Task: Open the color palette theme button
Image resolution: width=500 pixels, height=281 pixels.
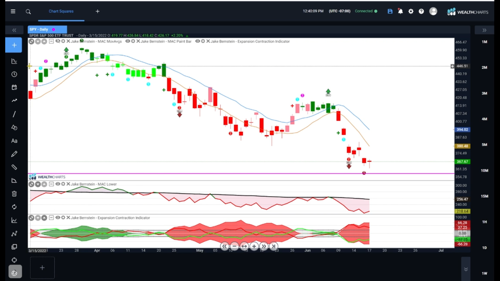Action: (15, 272)
